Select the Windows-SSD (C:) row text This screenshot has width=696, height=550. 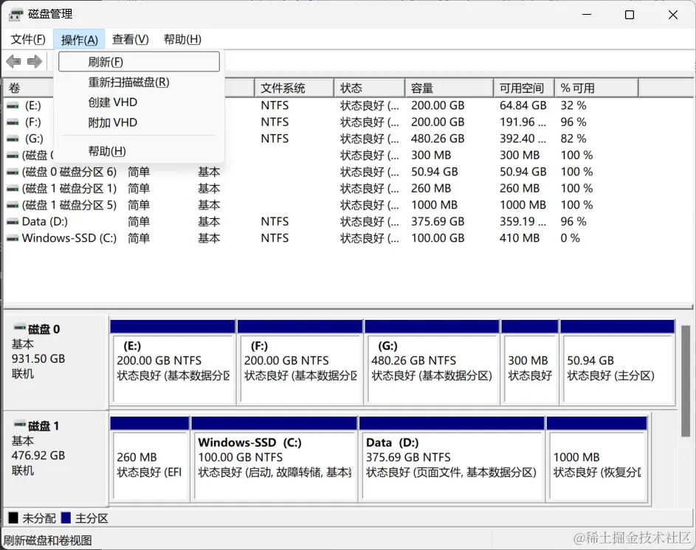pyautogui.click(x=69, y=238)
